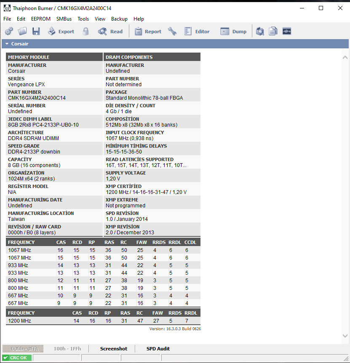Select the 933 MHz CAS 14 timing row
The width and height of the screenshot is (350, 363).
pos(103,265)
